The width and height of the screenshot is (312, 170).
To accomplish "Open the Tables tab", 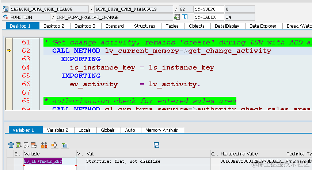I will pos(172,26).
